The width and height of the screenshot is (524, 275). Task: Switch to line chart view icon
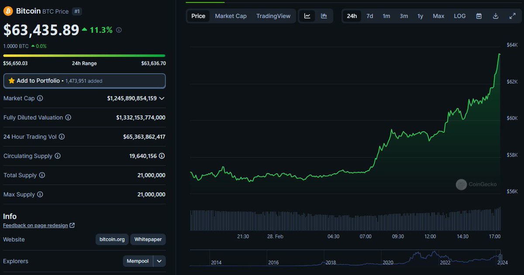pyautogui.click(x=307, y=16)
